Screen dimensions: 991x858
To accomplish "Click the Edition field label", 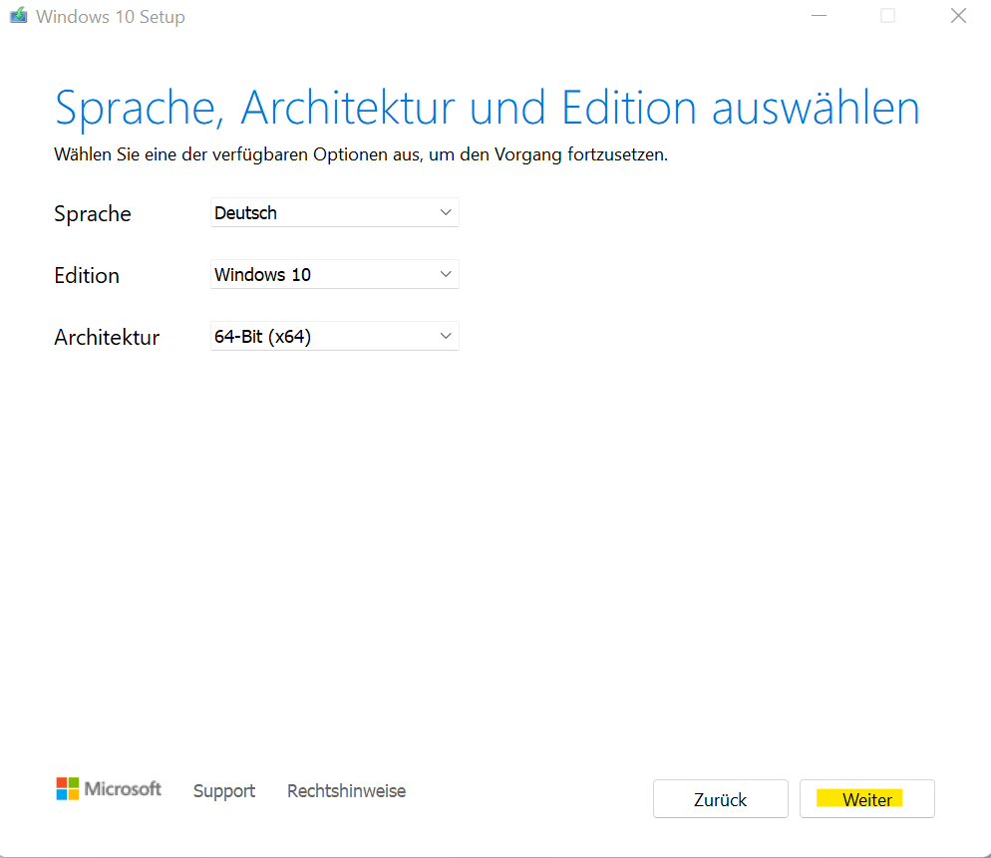I will 87,276.
